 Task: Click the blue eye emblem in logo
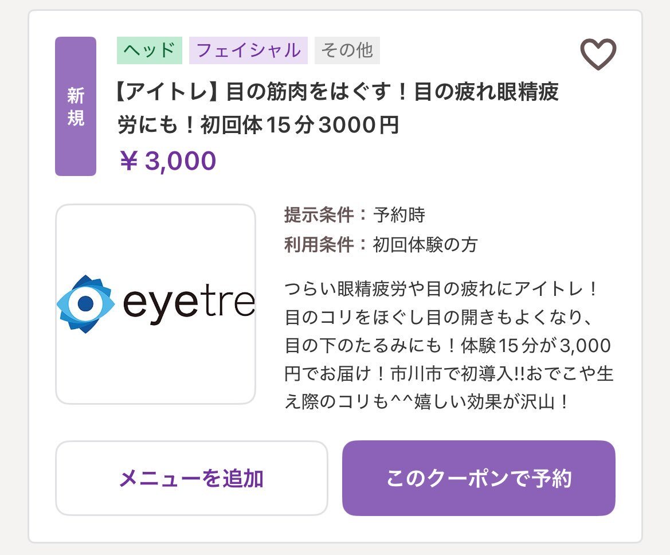coord(85,304)
